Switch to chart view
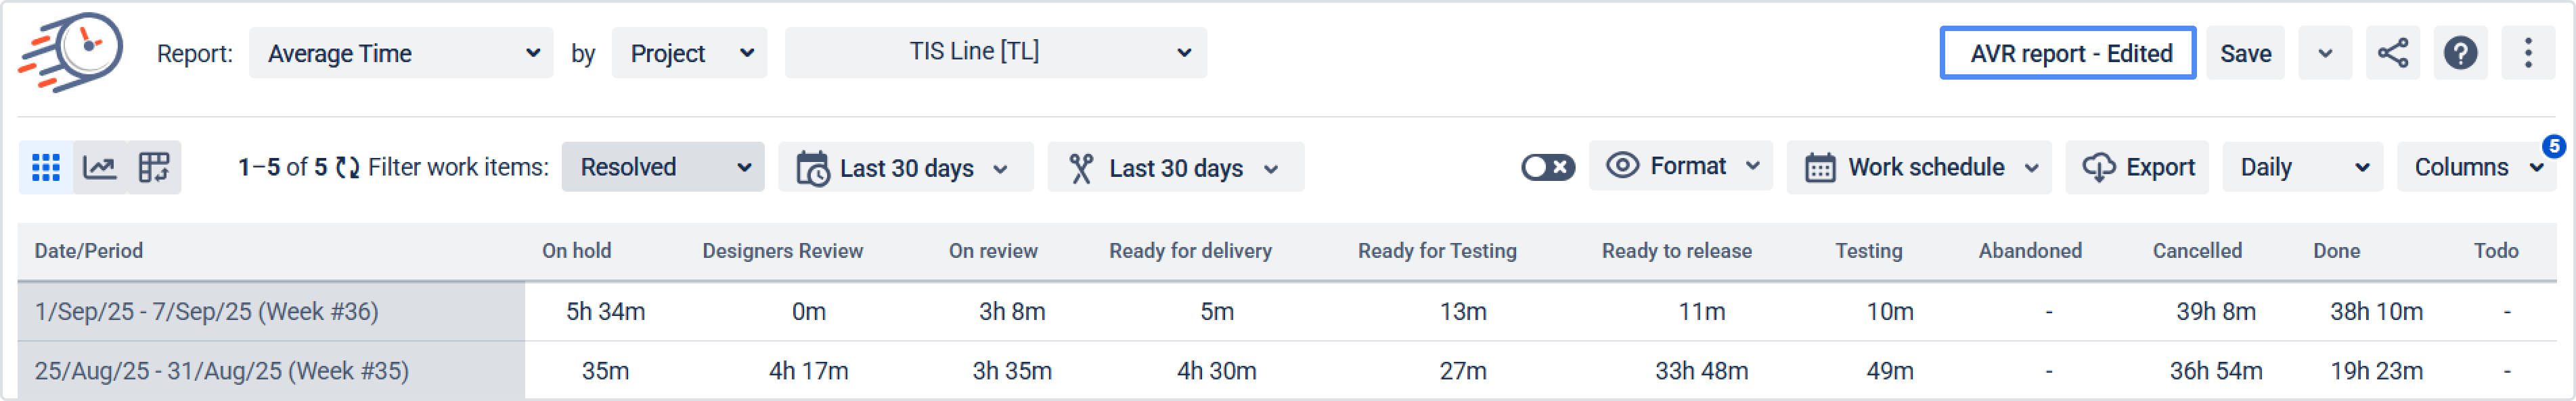This screenshot has width=2576, height=401. tap(100, 167)
